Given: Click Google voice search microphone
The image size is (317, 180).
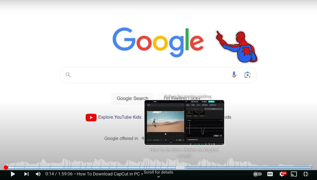Looking at the screenshot, I should 234,75.
